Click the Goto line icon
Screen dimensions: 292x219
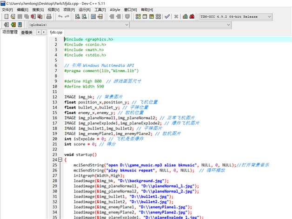[x=100, y=17]
